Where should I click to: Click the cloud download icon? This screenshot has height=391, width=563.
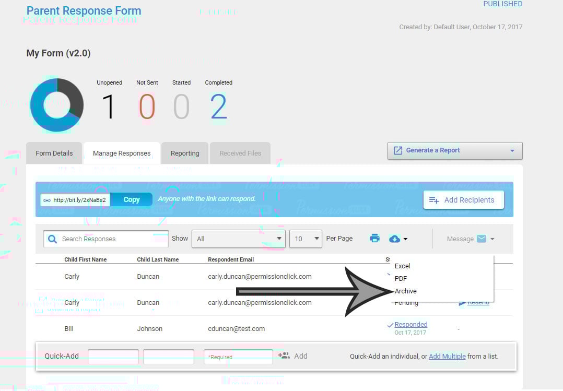point(395,239)
